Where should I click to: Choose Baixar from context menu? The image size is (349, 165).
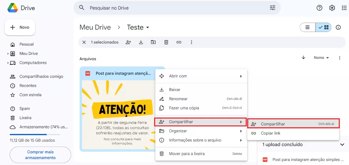pyautogui.click(x=201, y=90)
